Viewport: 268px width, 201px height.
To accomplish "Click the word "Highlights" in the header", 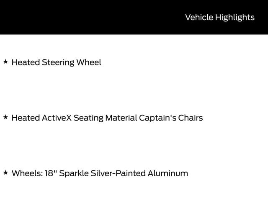I will pyautogui.click(x=234, y=17).
